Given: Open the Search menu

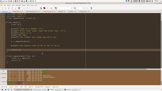Looking at the screenshot, I should tap(9, 5).
